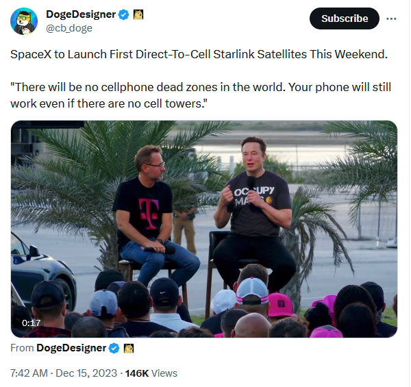411x387 pixels.
Task: Click the tweet headline about Starlink satellites
Action: 199,54
